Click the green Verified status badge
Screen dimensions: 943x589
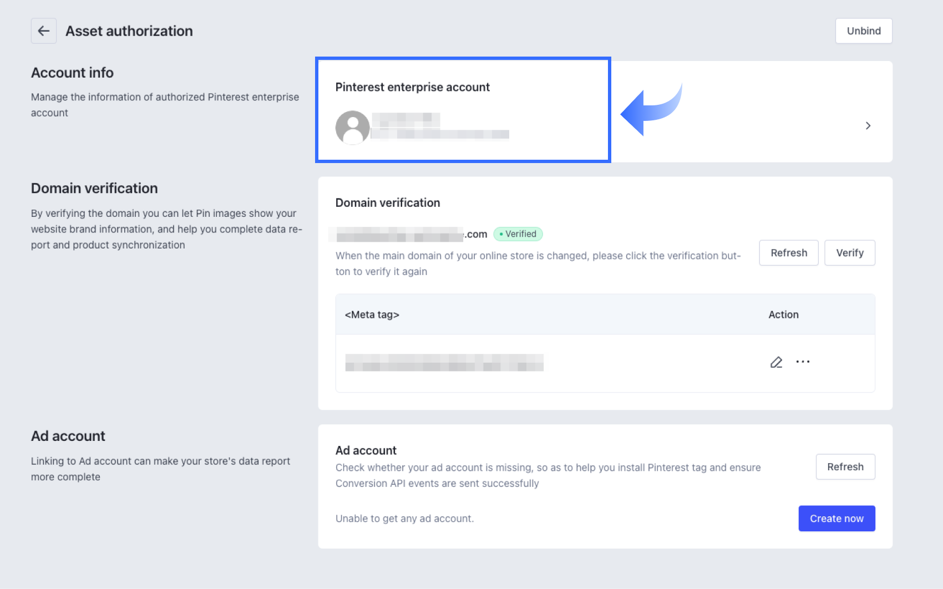coord(518,234)
